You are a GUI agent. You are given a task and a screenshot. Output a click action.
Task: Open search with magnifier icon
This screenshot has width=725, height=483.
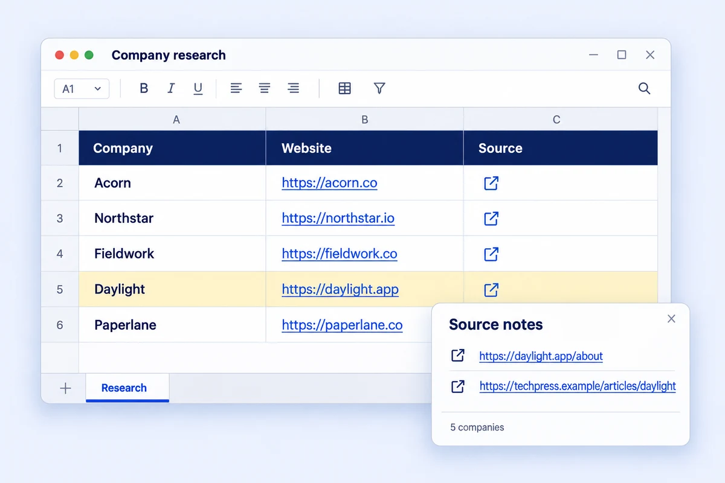(x=645, y=88)
